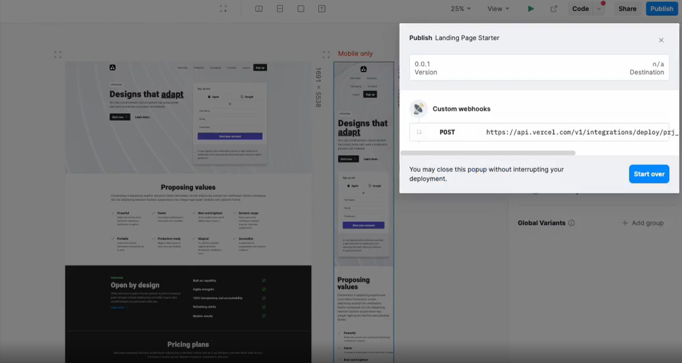
Task: Choose the free box insert tool
Action: tap(301, 9)
